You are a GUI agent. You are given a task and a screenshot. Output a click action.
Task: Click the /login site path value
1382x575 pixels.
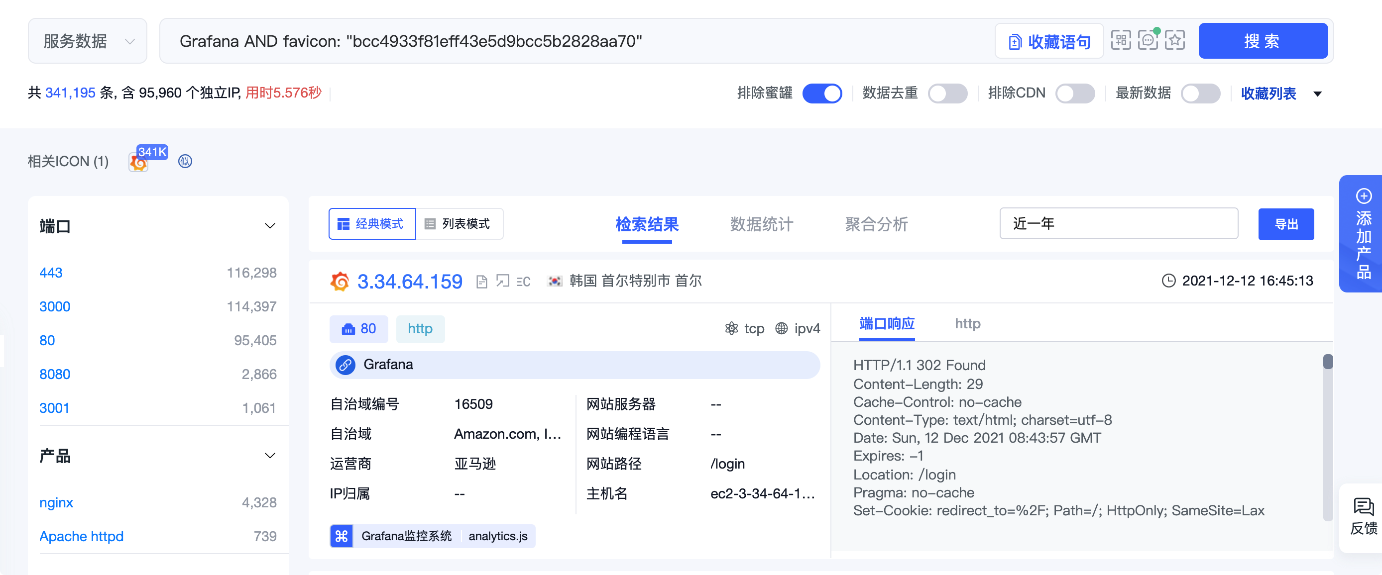(727, 464)
